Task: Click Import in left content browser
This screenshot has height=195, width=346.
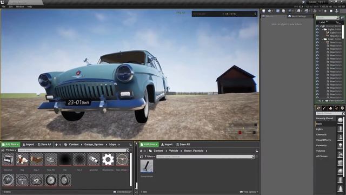Action: [28, 145]
